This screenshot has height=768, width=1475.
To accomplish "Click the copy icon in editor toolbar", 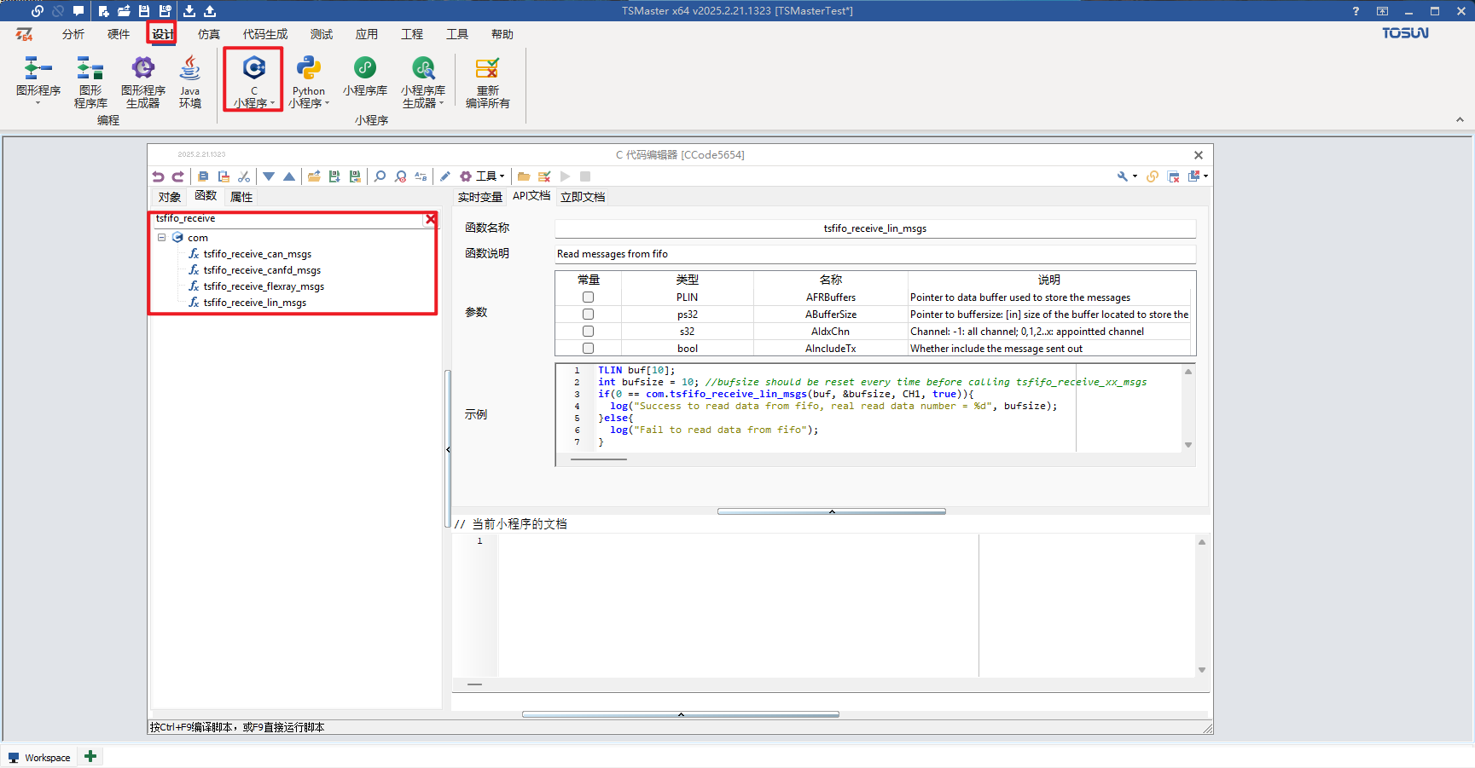I will tap(203, 176).
